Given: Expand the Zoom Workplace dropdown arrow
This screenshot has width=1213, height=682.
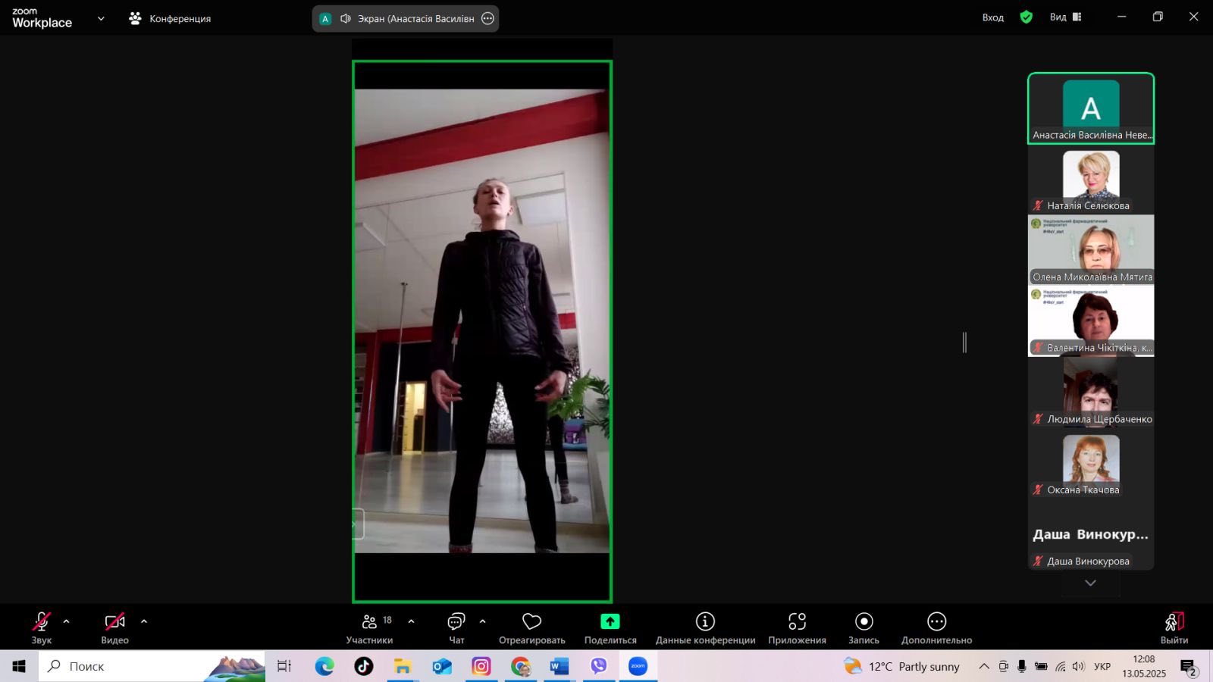Looking at the screenshot, I should 101,18.
